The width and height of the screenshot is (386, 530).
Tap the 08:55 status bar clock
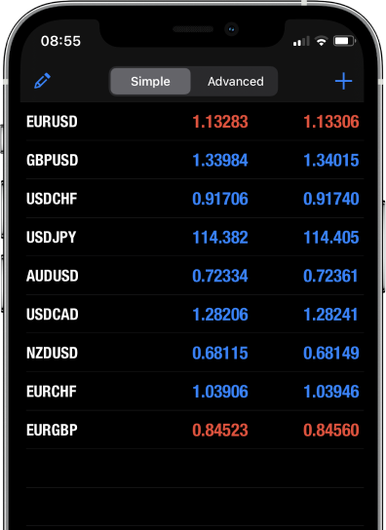(x=60, y=41)
